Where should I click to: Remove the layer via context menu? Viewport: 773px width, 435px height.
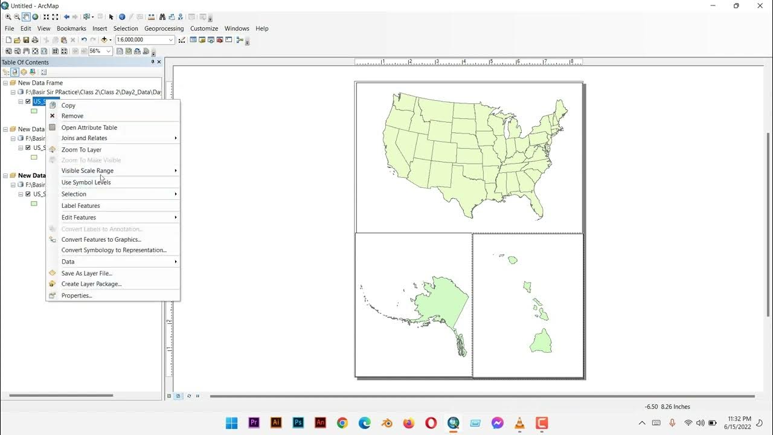pos(113,116)
